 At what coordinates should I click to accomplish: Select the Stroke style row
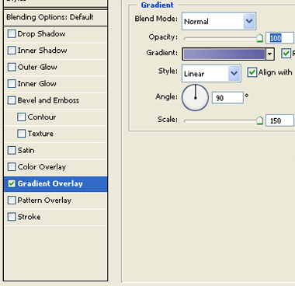56,217
